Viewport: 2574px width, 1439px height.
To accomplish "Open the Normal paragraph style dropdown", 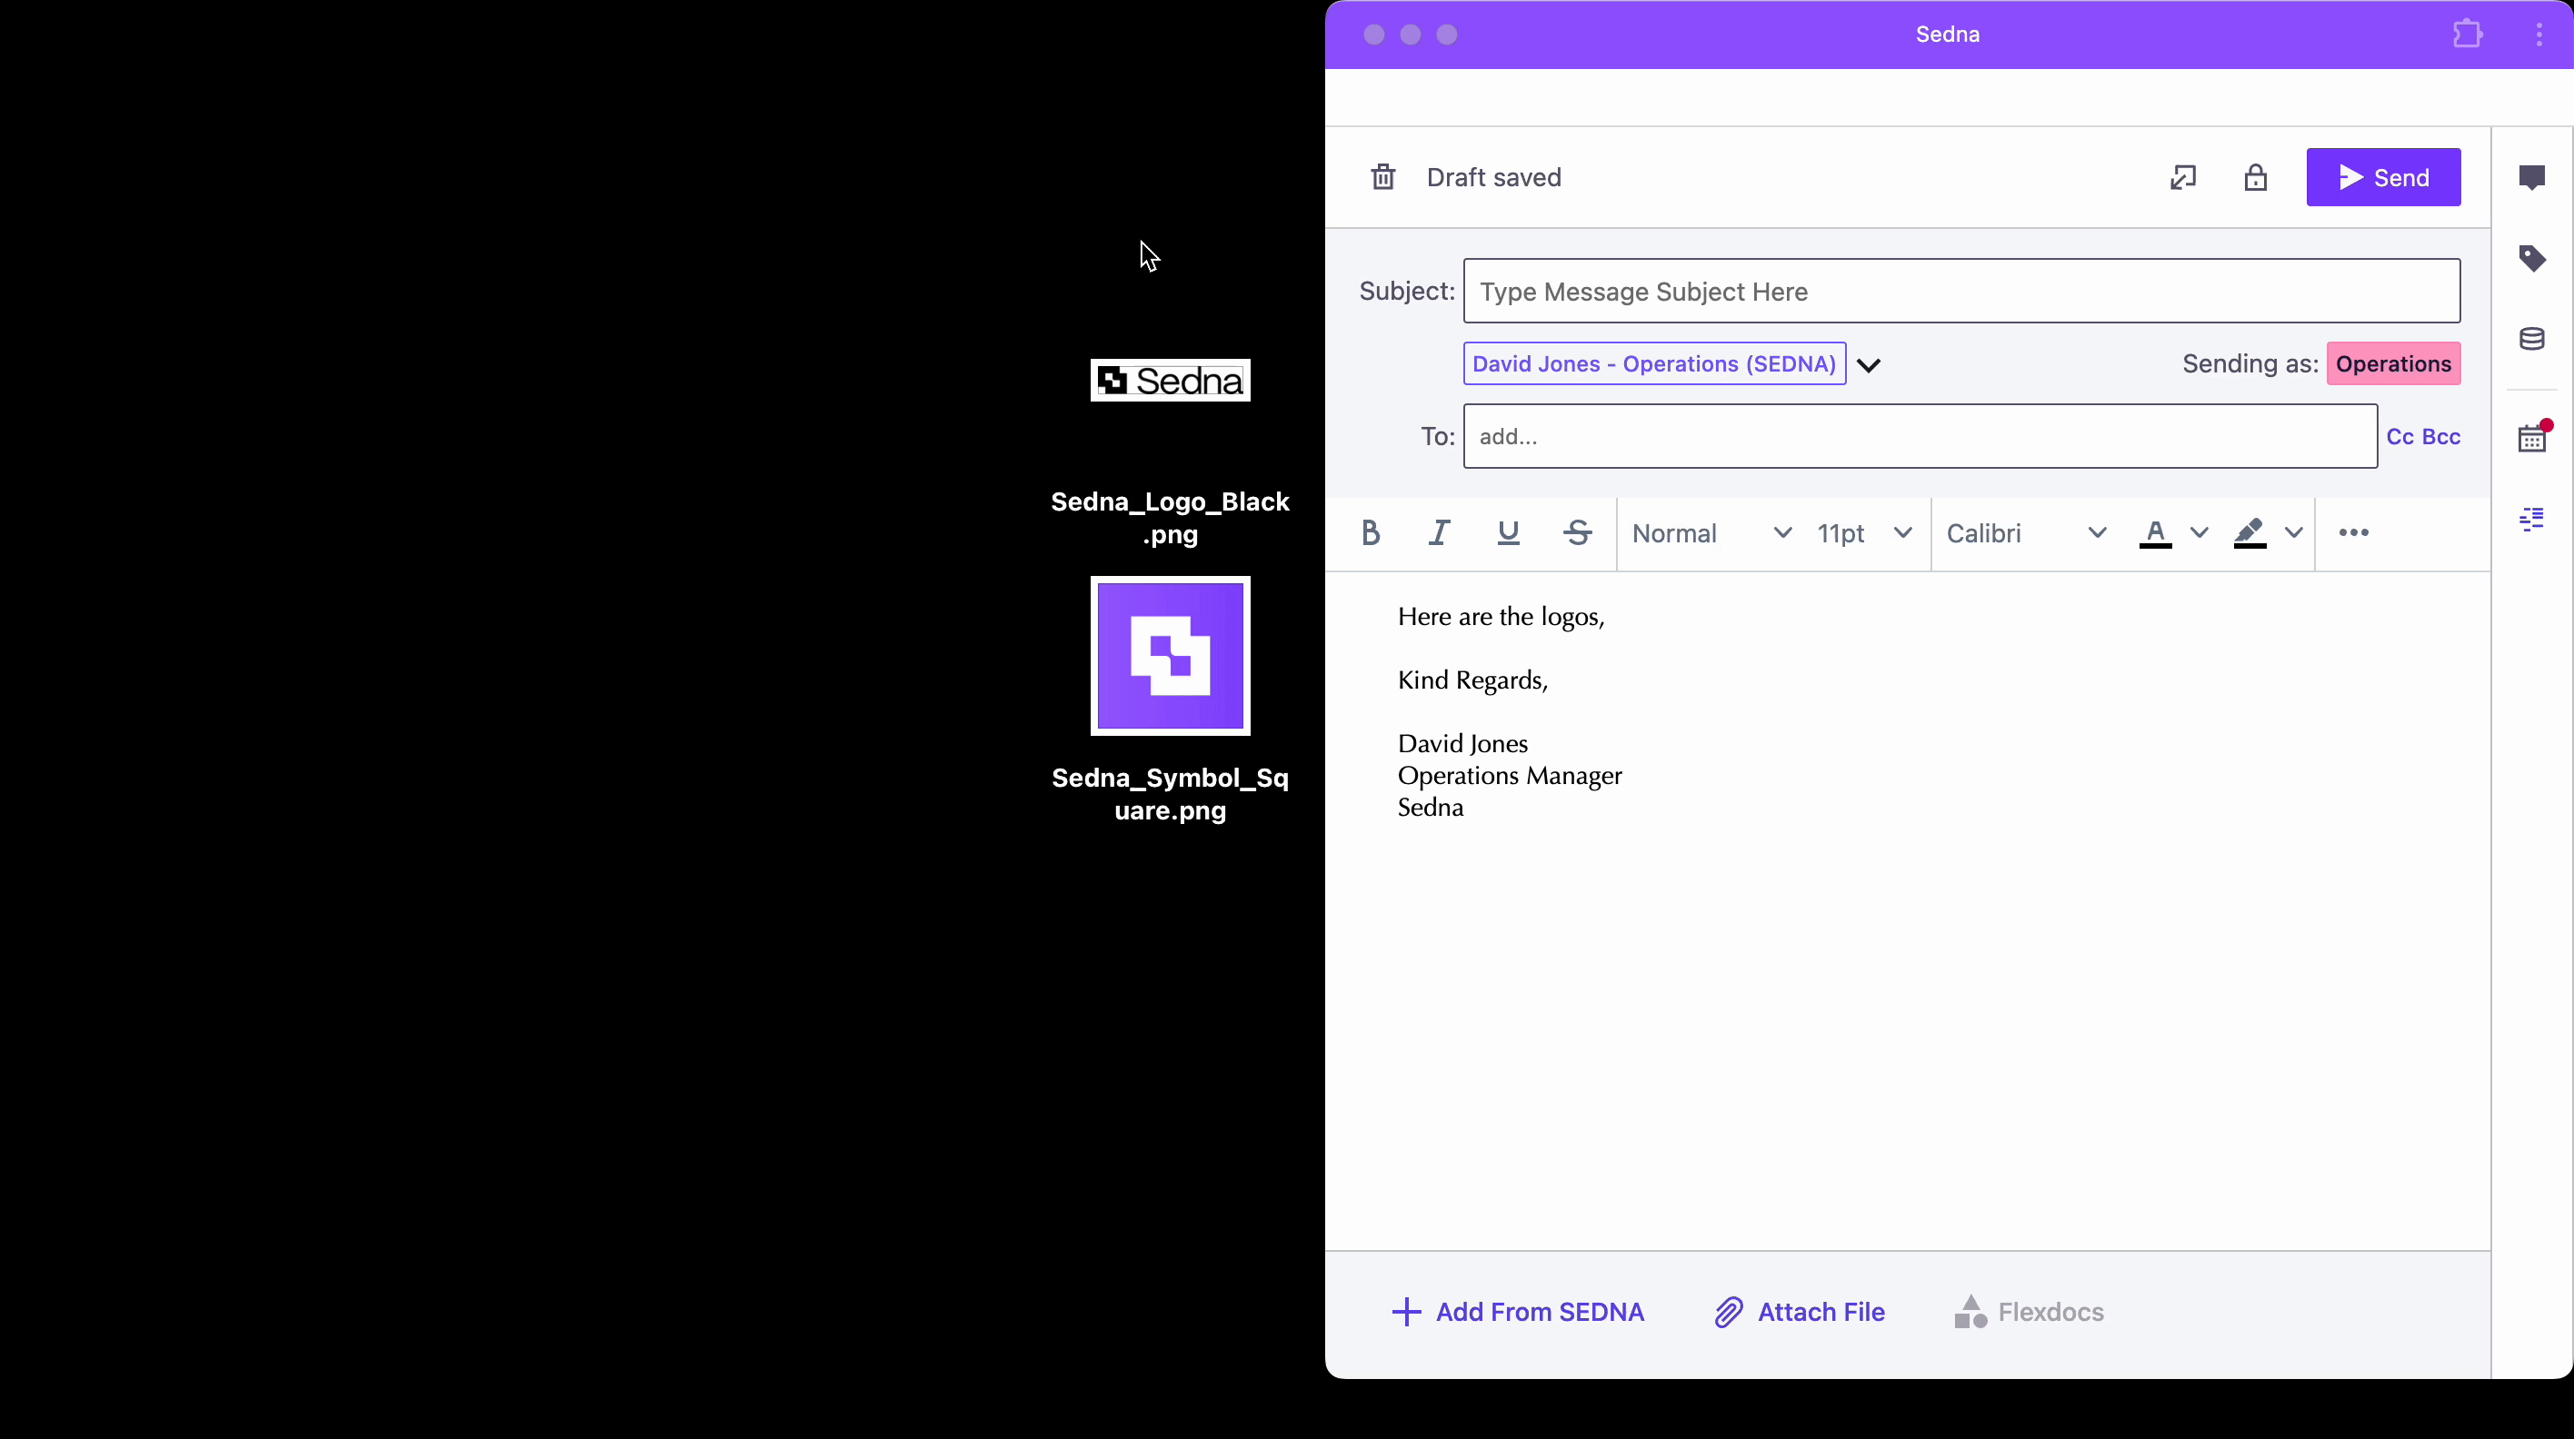I will (x=1711, y=533).
